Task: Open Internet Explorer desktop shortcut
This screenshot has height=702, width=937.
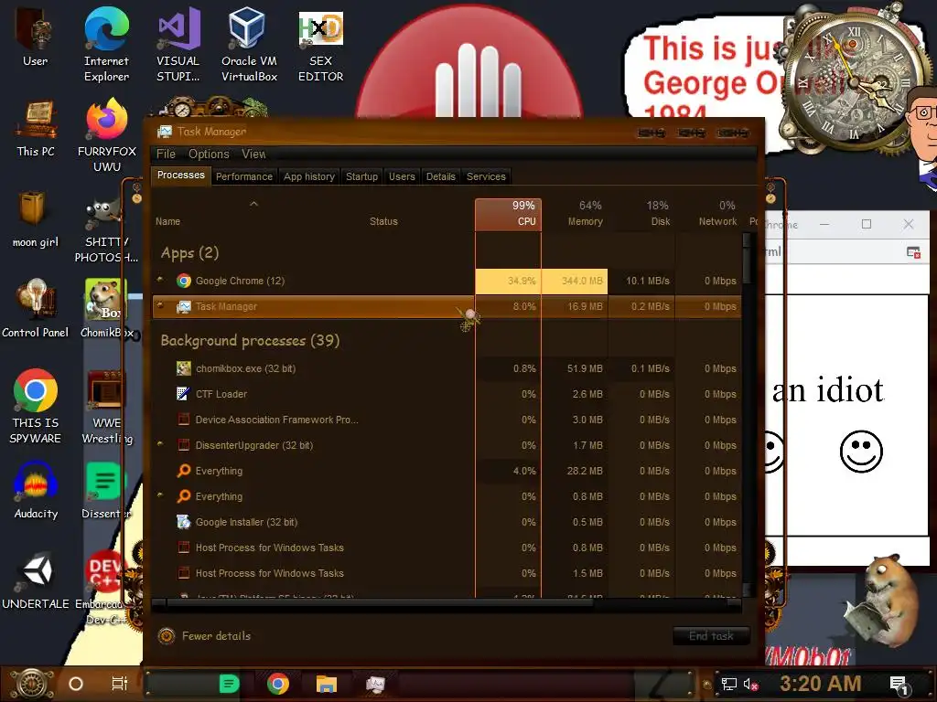Action: pyautogui.click(x=106, y=44)
